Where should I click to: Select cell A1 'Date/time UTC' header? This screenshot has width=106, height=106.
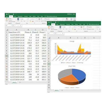(16, 32)
